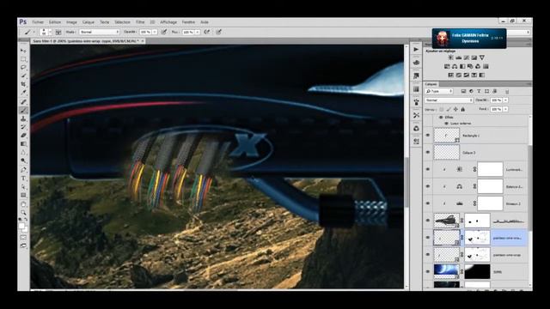
Task: Open the Affichage menu
Action: [x=168, y=22]
